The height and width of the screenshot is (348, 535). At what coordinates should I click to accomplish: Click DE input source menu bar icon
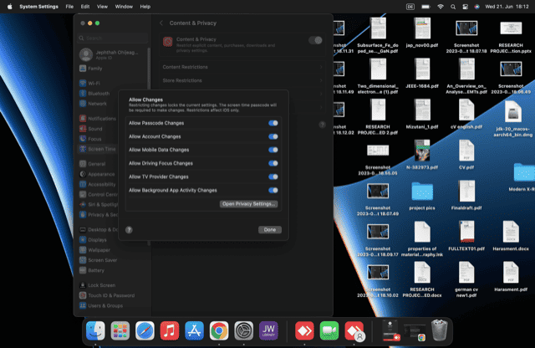pyautogui.click(x=410, y=7)
